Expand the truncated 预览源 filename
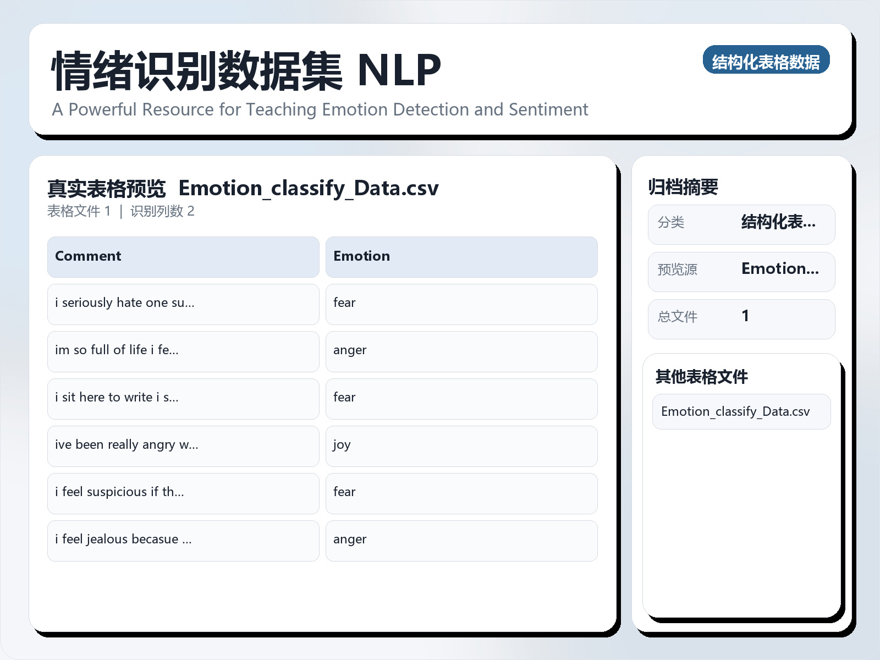Screen dimensions: 880x660 (780, 269)
